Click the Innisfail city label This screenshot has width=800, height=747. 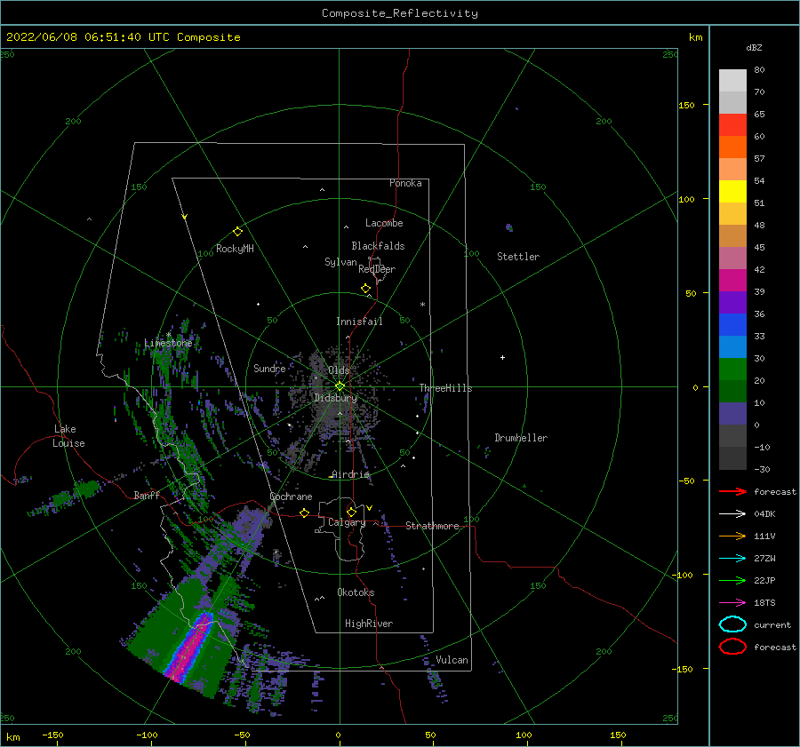(359, 322)
